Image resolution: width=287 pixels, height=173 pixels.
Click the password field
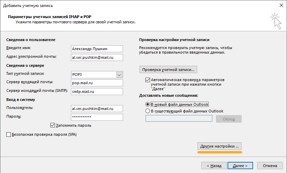[97, 117]
